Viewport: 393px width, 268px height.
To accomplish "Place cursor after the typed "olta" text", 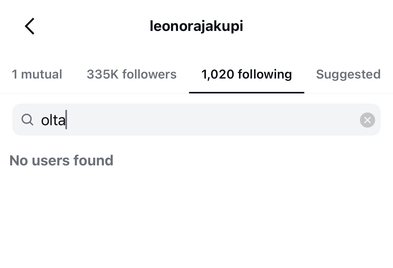I will pyautogui.click(x=66, y=120).
